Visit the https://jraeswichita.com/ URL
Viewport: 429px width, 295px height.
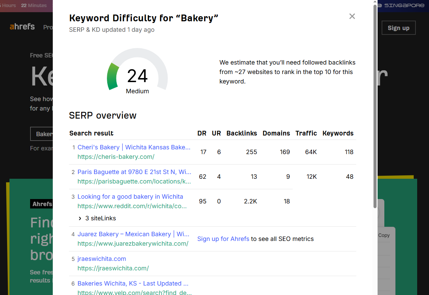point(113,268)
